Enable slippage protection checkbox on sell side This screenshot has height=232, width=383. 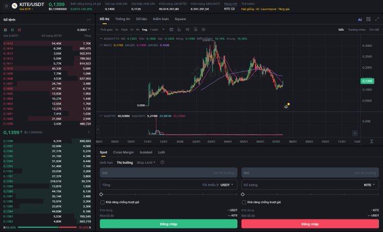coord(244,202)
